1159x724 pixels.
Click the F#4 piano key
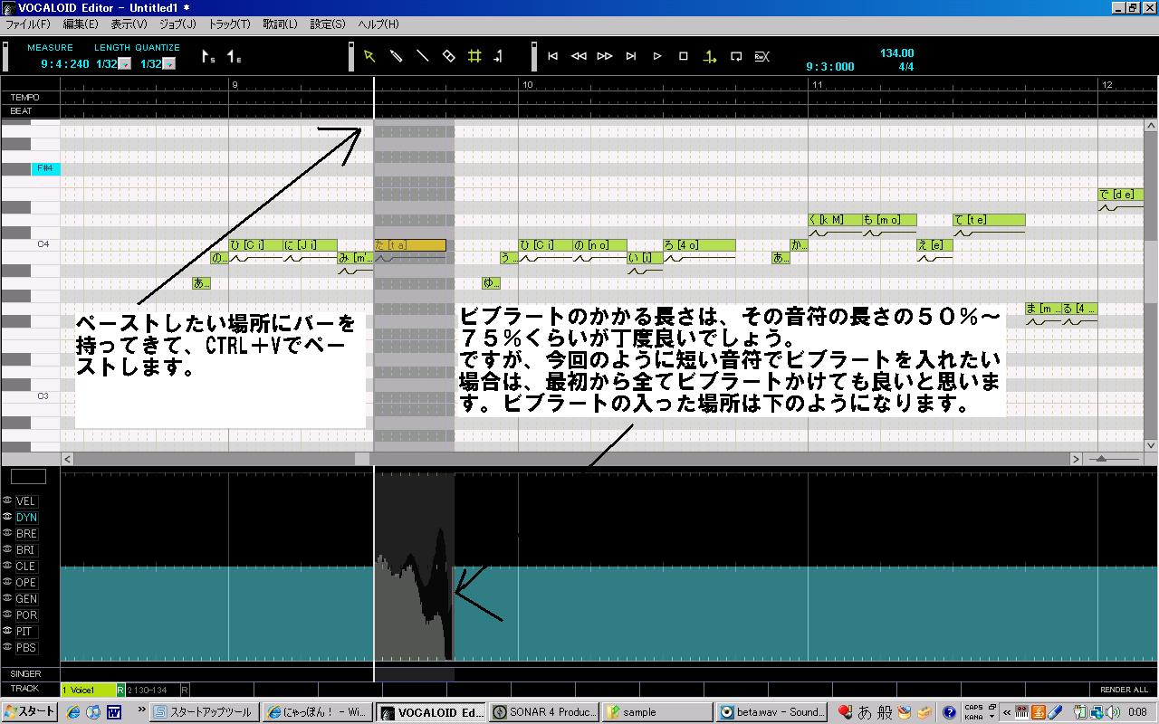[x=45, y=169]
